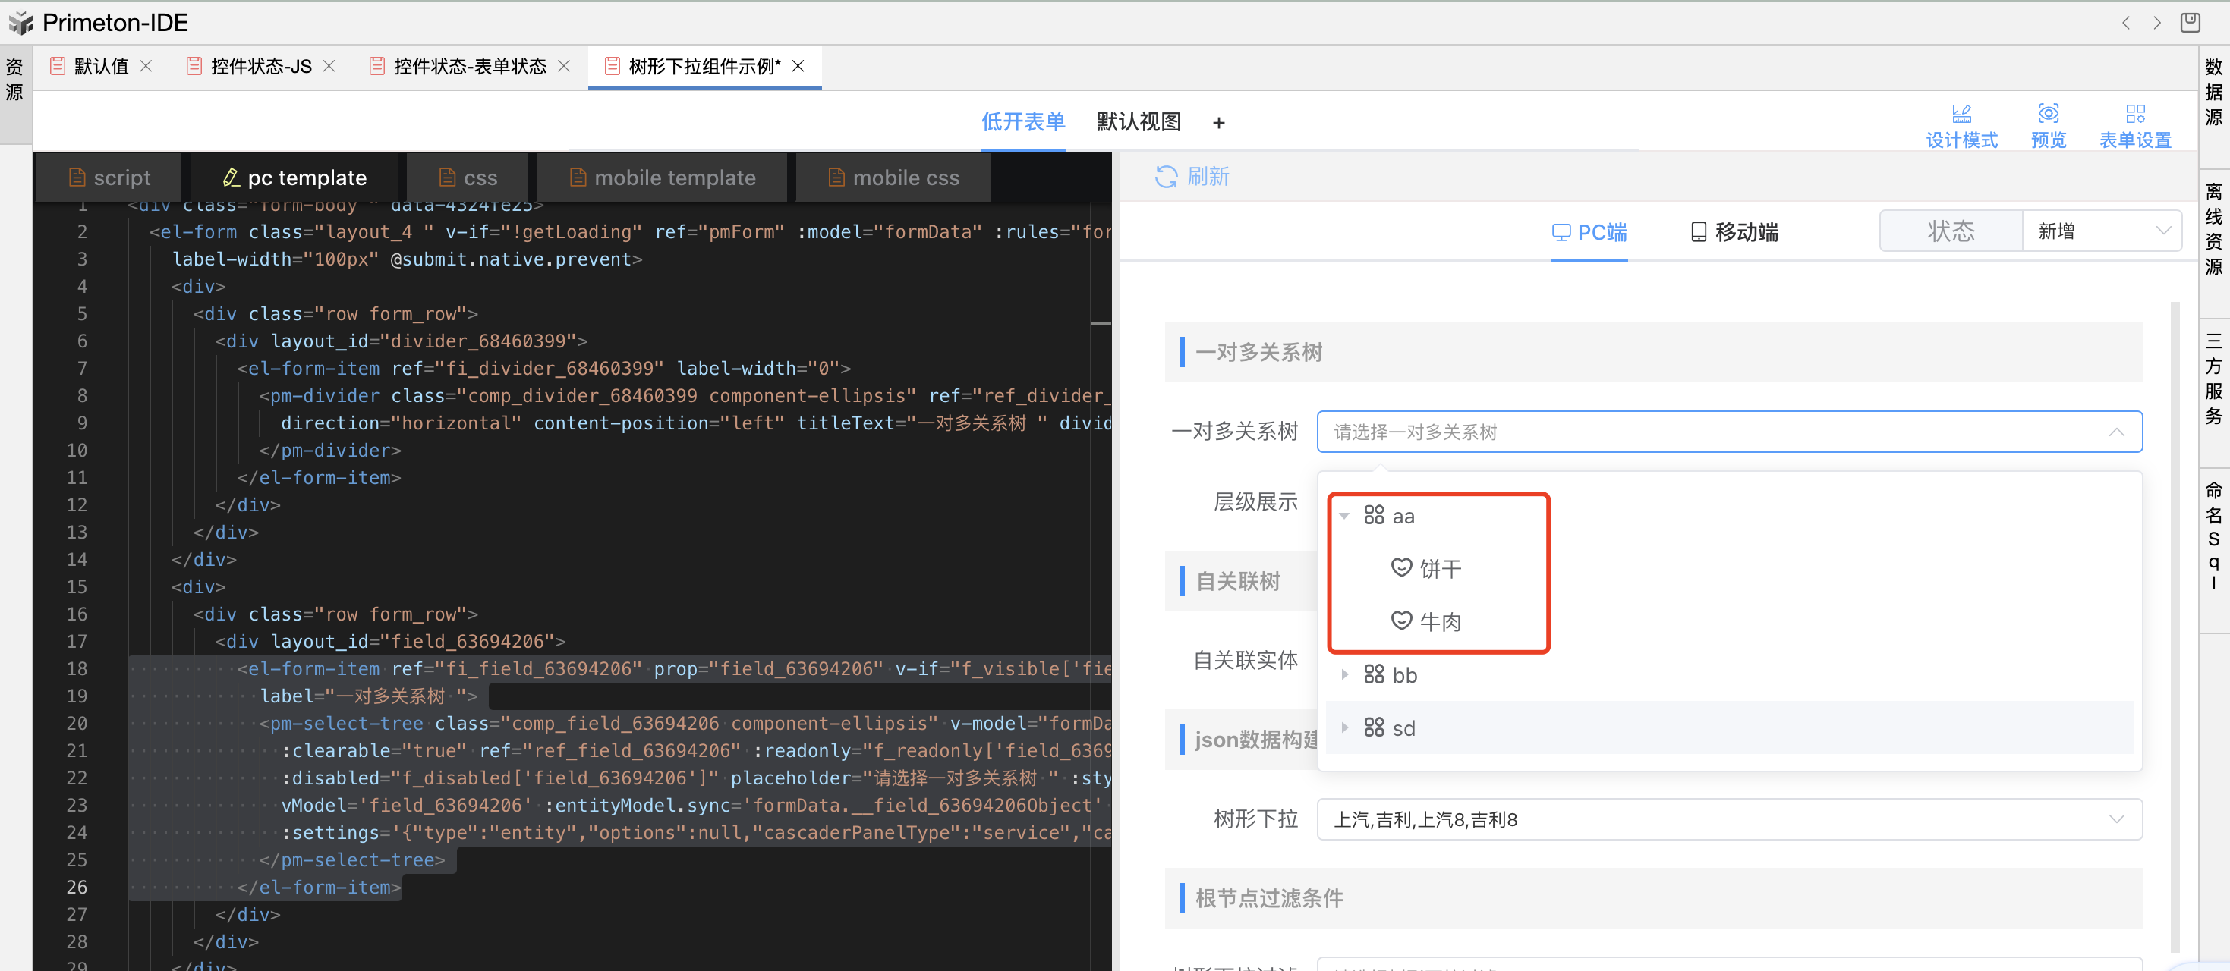Expand the sd tree node
Screen dimensions: 2230x971
(1343, 727)
